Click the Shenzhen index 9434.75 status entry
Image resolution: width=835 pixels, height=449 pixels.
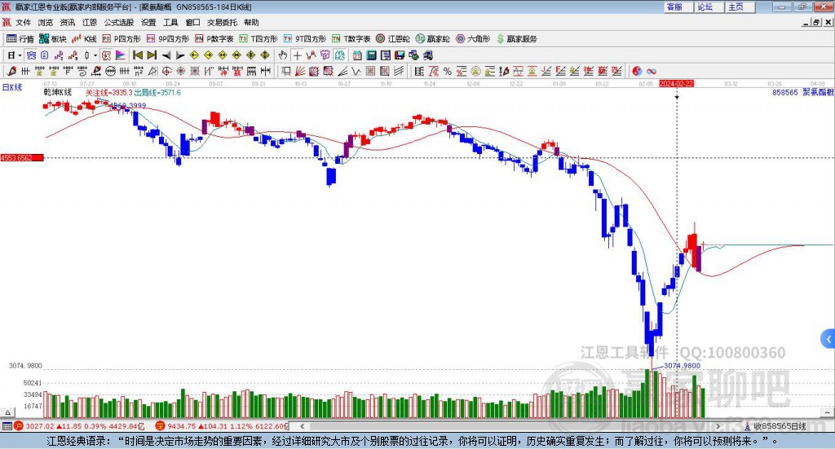[x=222, y=426]
